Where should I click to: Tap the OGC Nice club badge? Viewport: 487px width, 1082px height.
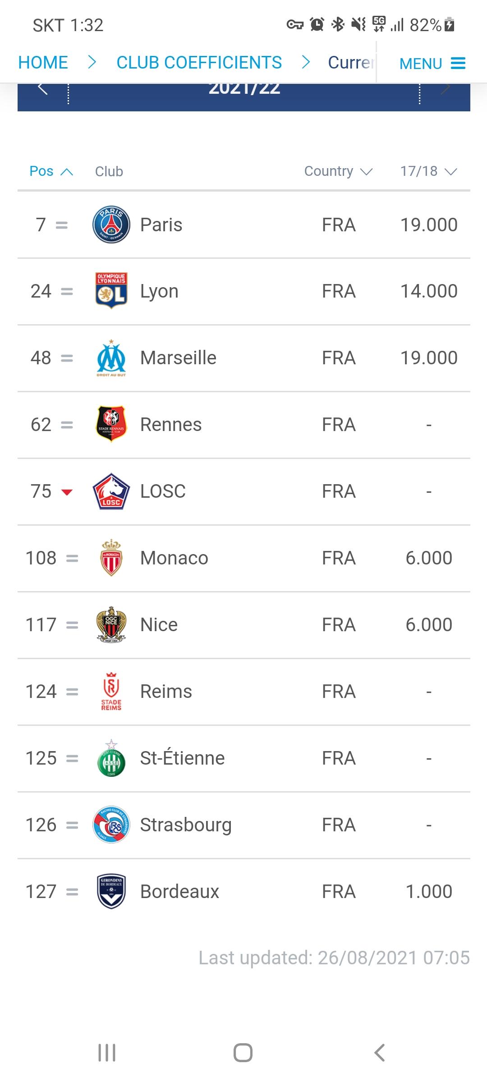click(x=111, y=624)
